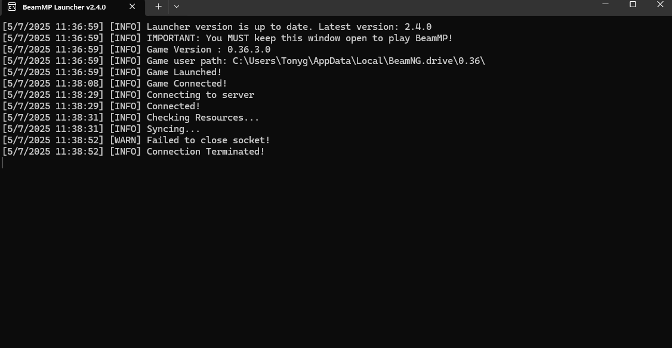Click the 'Connection Terminated!' log text
This screenshot has width=672, height=348.
click(x=206, y=151)
